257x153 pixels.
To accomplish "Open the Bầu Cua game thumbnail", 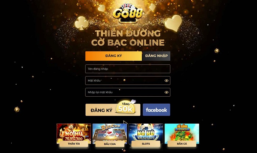I will coord(110,134).
